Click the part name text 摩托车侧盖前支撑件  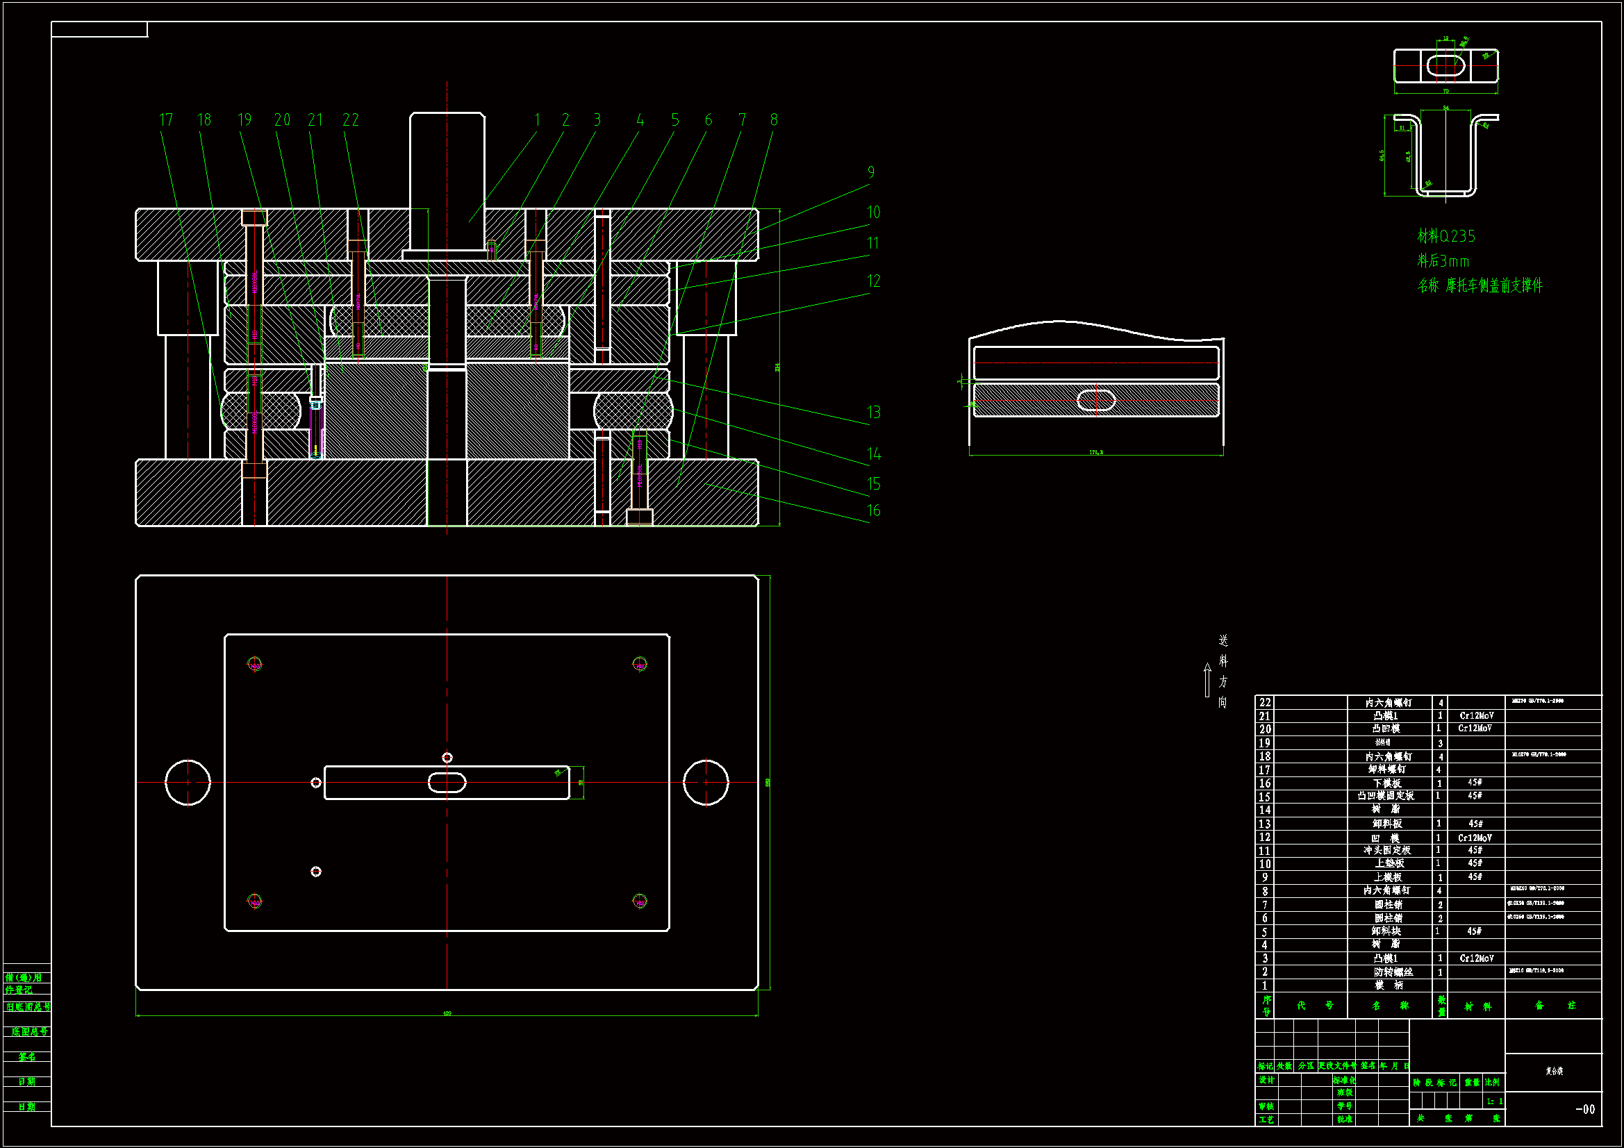(1493, 285)
